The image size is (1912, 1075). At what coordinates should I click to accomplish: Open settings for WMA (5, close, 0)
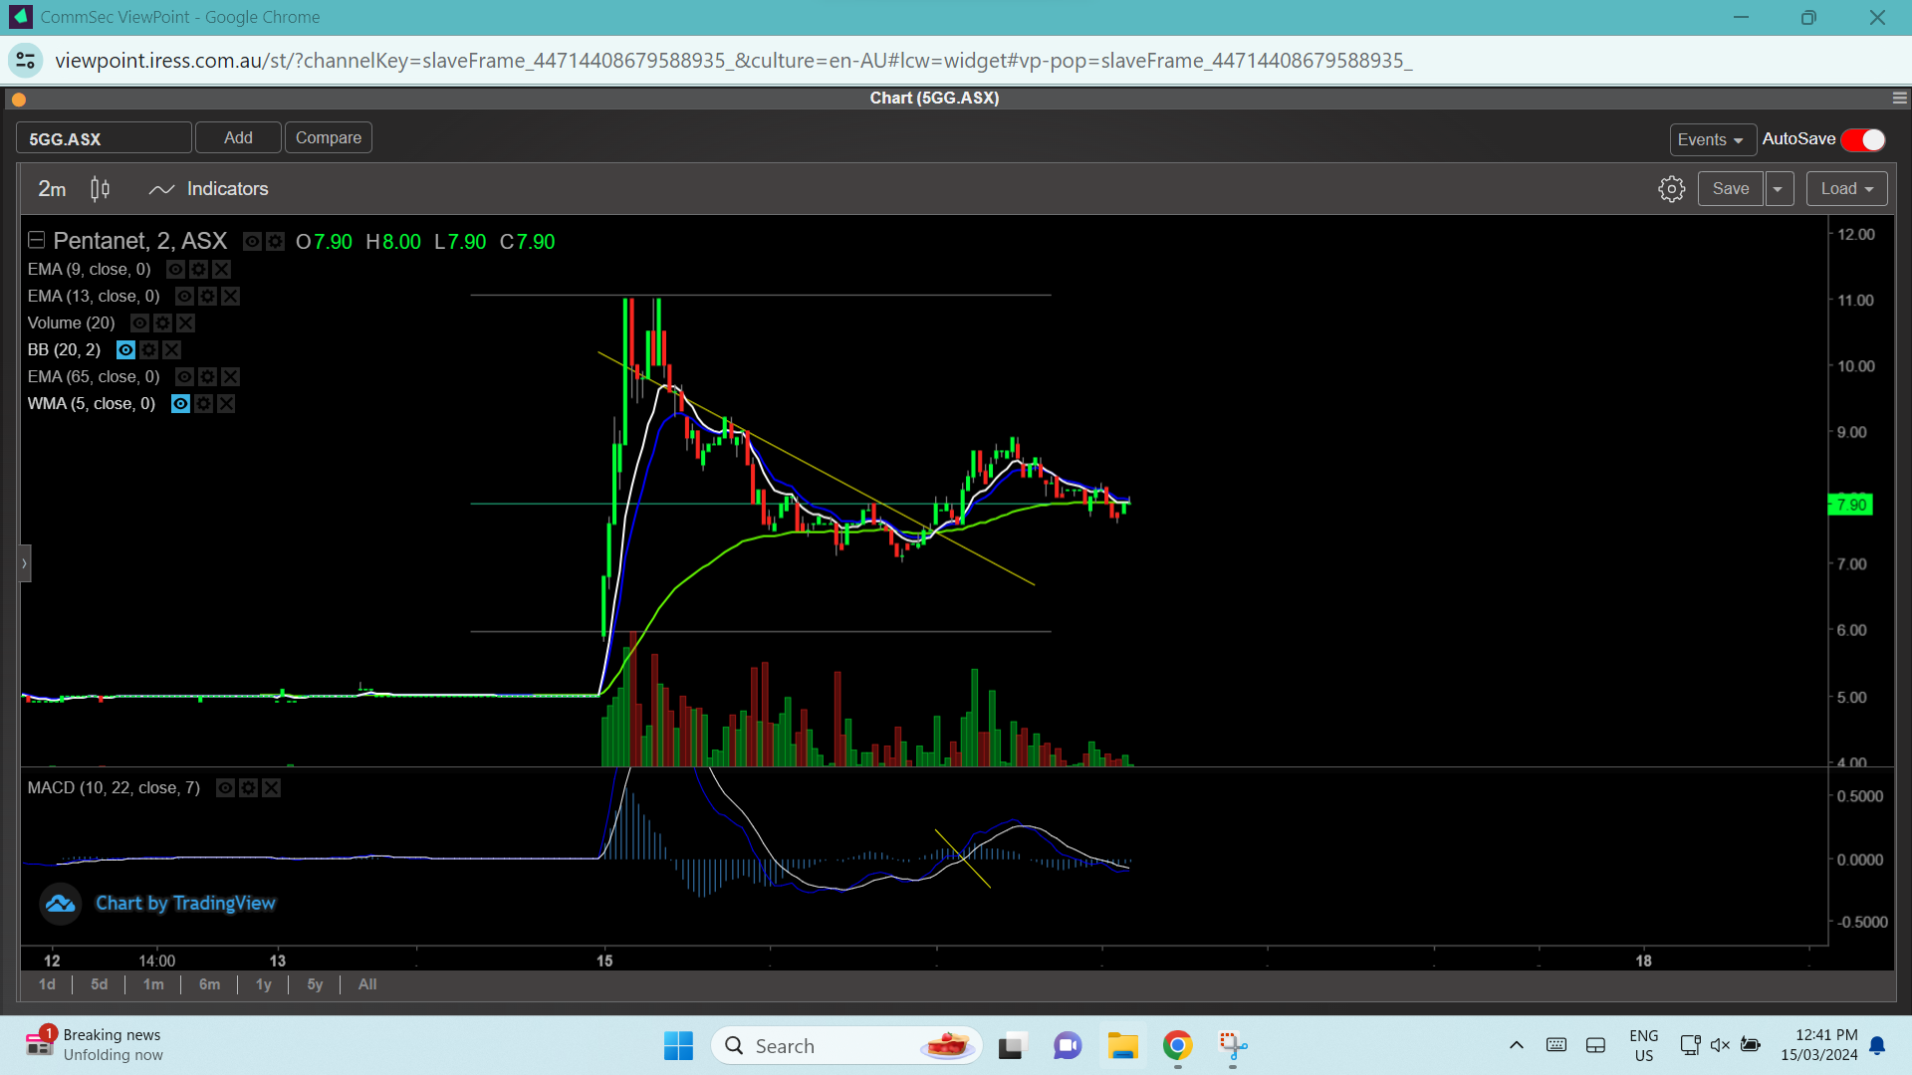point(203,404)
